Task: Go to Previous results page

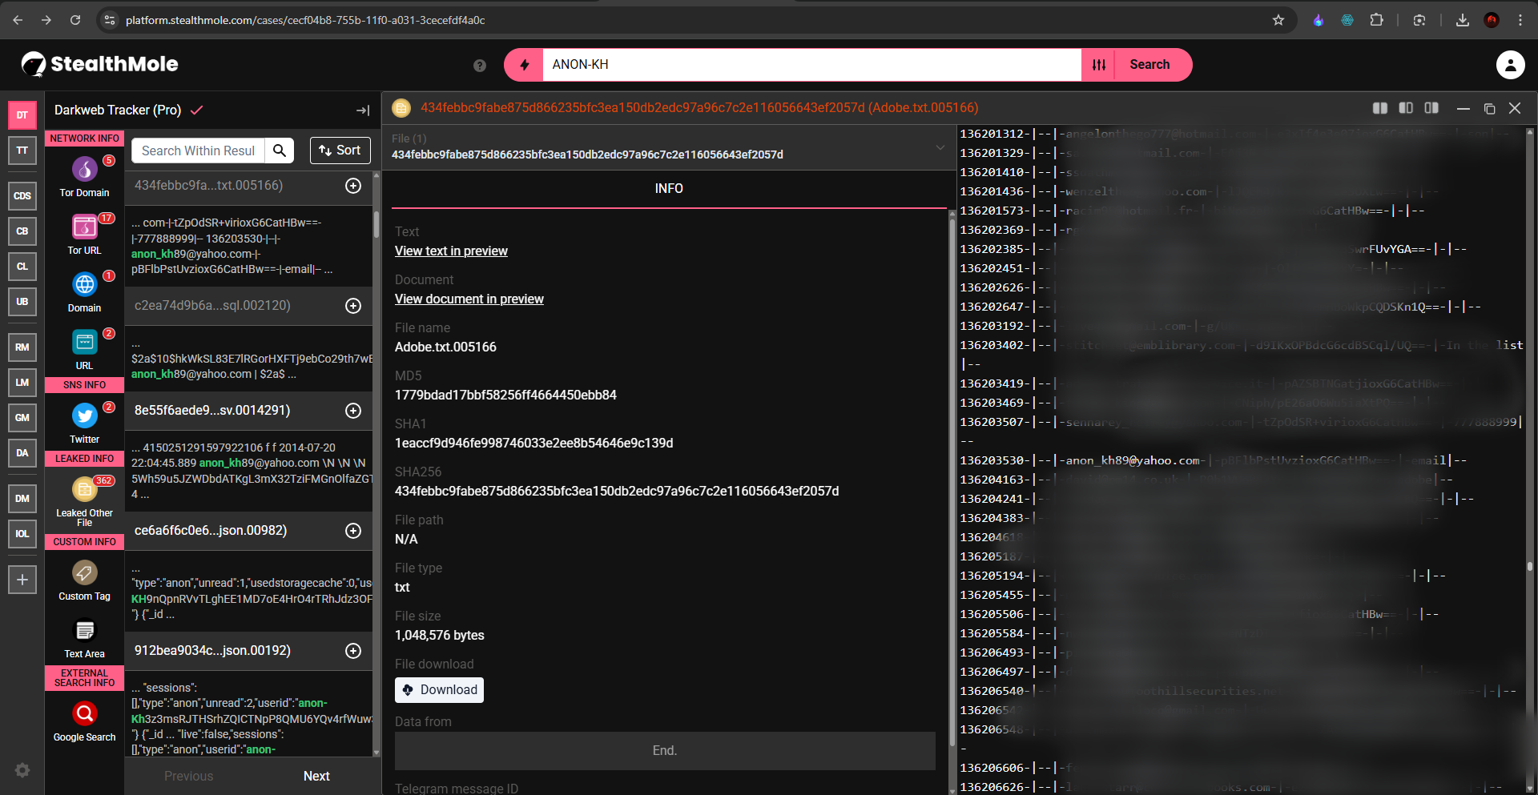Action: [x=189, y=777]
